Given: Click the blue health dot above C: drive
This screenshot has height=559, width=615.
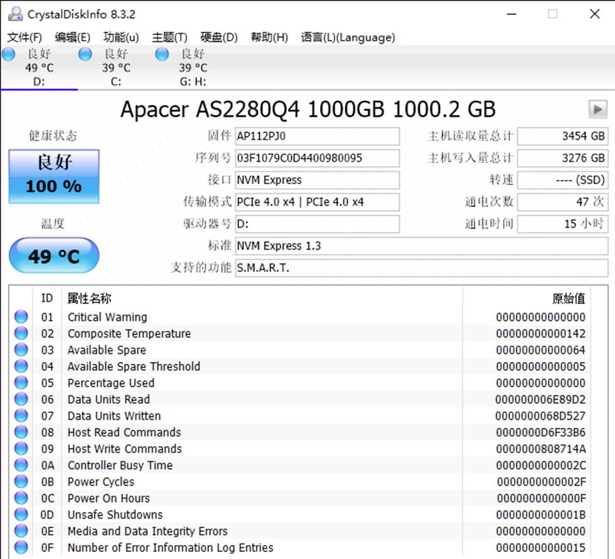Looking at the screenshot, I should point(85,55).
